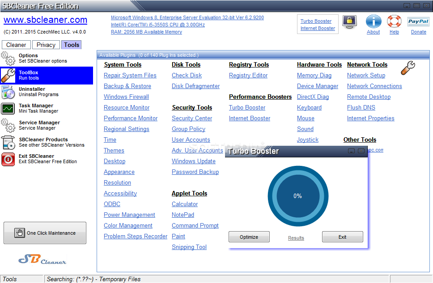
Task: Click the SBCleaner Products icon
Action: (8, 142)
